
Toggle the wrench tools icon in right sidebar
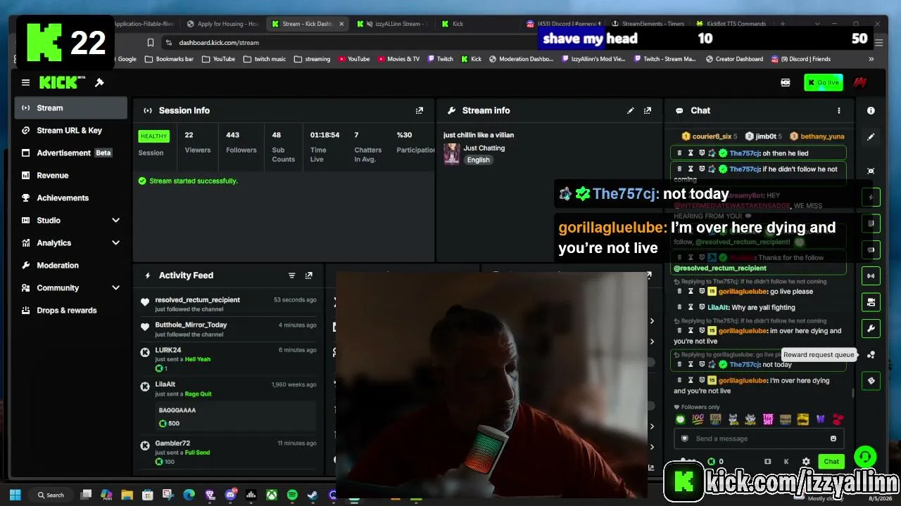point(871,328)
